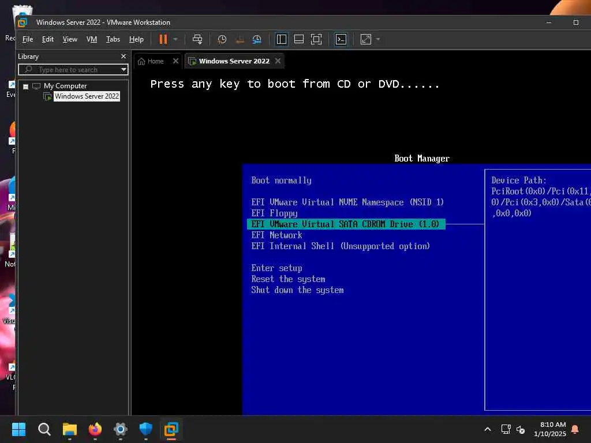The image size is (591, 443).
Task: Select EFI Internal Shell option
Action: click(341, 246)
